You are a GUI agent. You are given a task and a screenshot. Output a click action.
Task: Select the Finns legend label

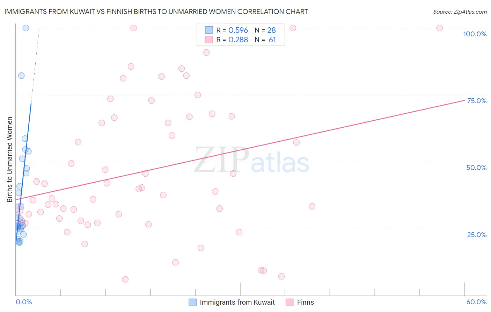point(305,302)
